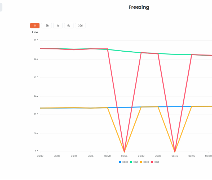Screen dimensions: 212x180
Task: Click the blue 8000 legend dot
Action: [x=120, y=162]
